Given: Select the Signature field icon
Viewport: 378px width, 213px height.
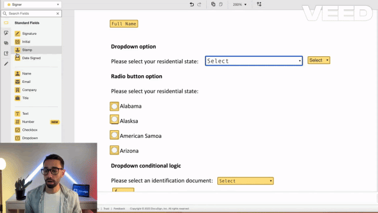Looking at the screenshot, I should coord(17,34).
